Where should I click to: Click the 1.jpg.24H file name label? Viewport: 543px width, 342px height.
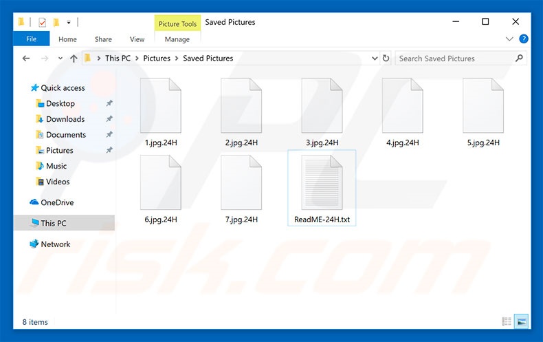(x=161, y=142)
